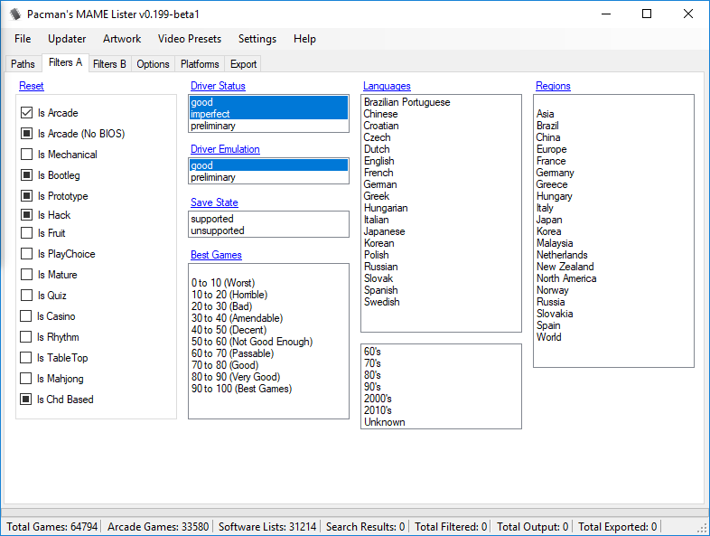Click Total Games count in status bar
This screenshot has height=536, width=710.
point(52,527)
